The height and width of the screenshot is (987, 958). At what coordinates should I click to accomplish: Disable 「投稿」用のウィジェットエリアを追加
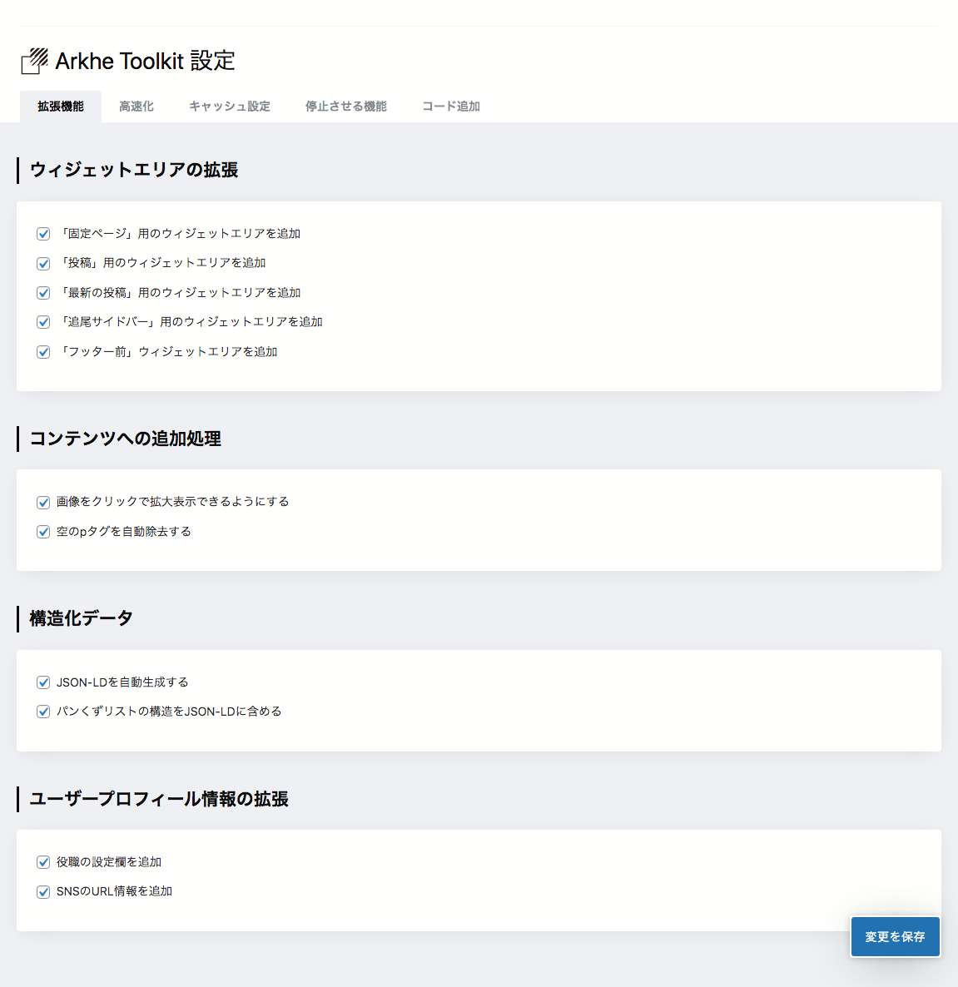click(43, 263)
